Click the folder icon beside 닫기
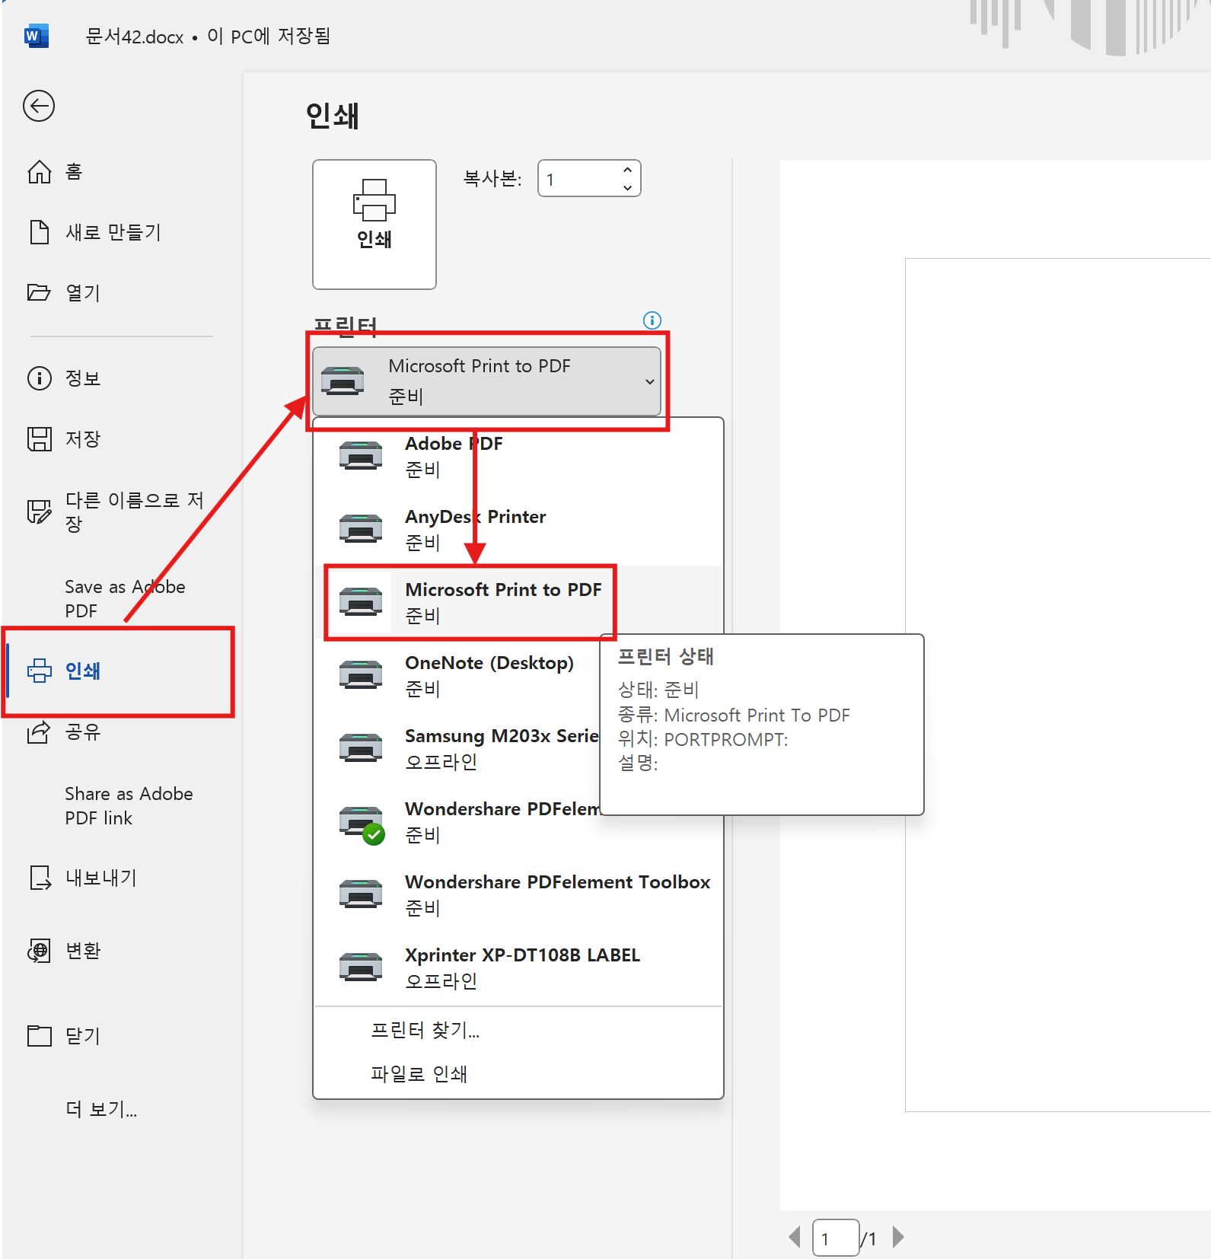The image size is (1211, 1259). 40,1036
